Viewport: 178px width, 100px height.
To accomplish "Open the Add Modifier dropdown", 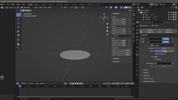I will [x=158, y=35].
